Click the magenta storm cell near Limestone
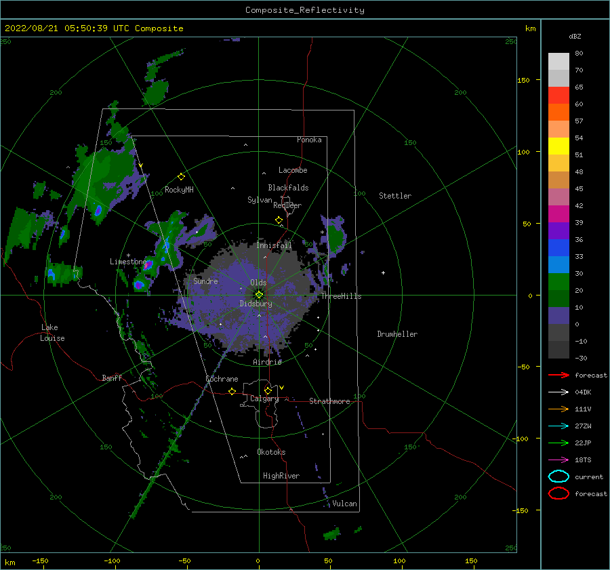610x570 pixels. pos(148,265)
